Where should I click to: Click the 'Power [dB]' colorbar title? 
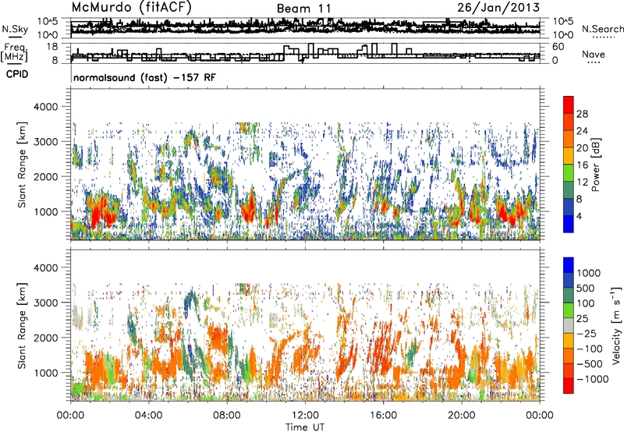[x=595, y=165]
